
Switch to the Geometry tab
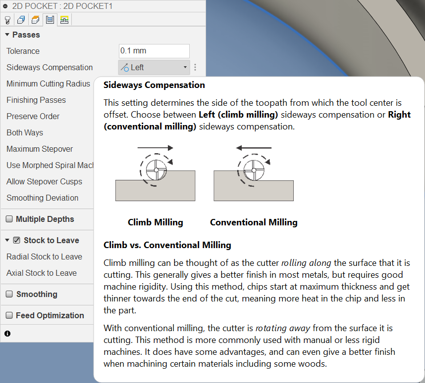coord(21,20)
